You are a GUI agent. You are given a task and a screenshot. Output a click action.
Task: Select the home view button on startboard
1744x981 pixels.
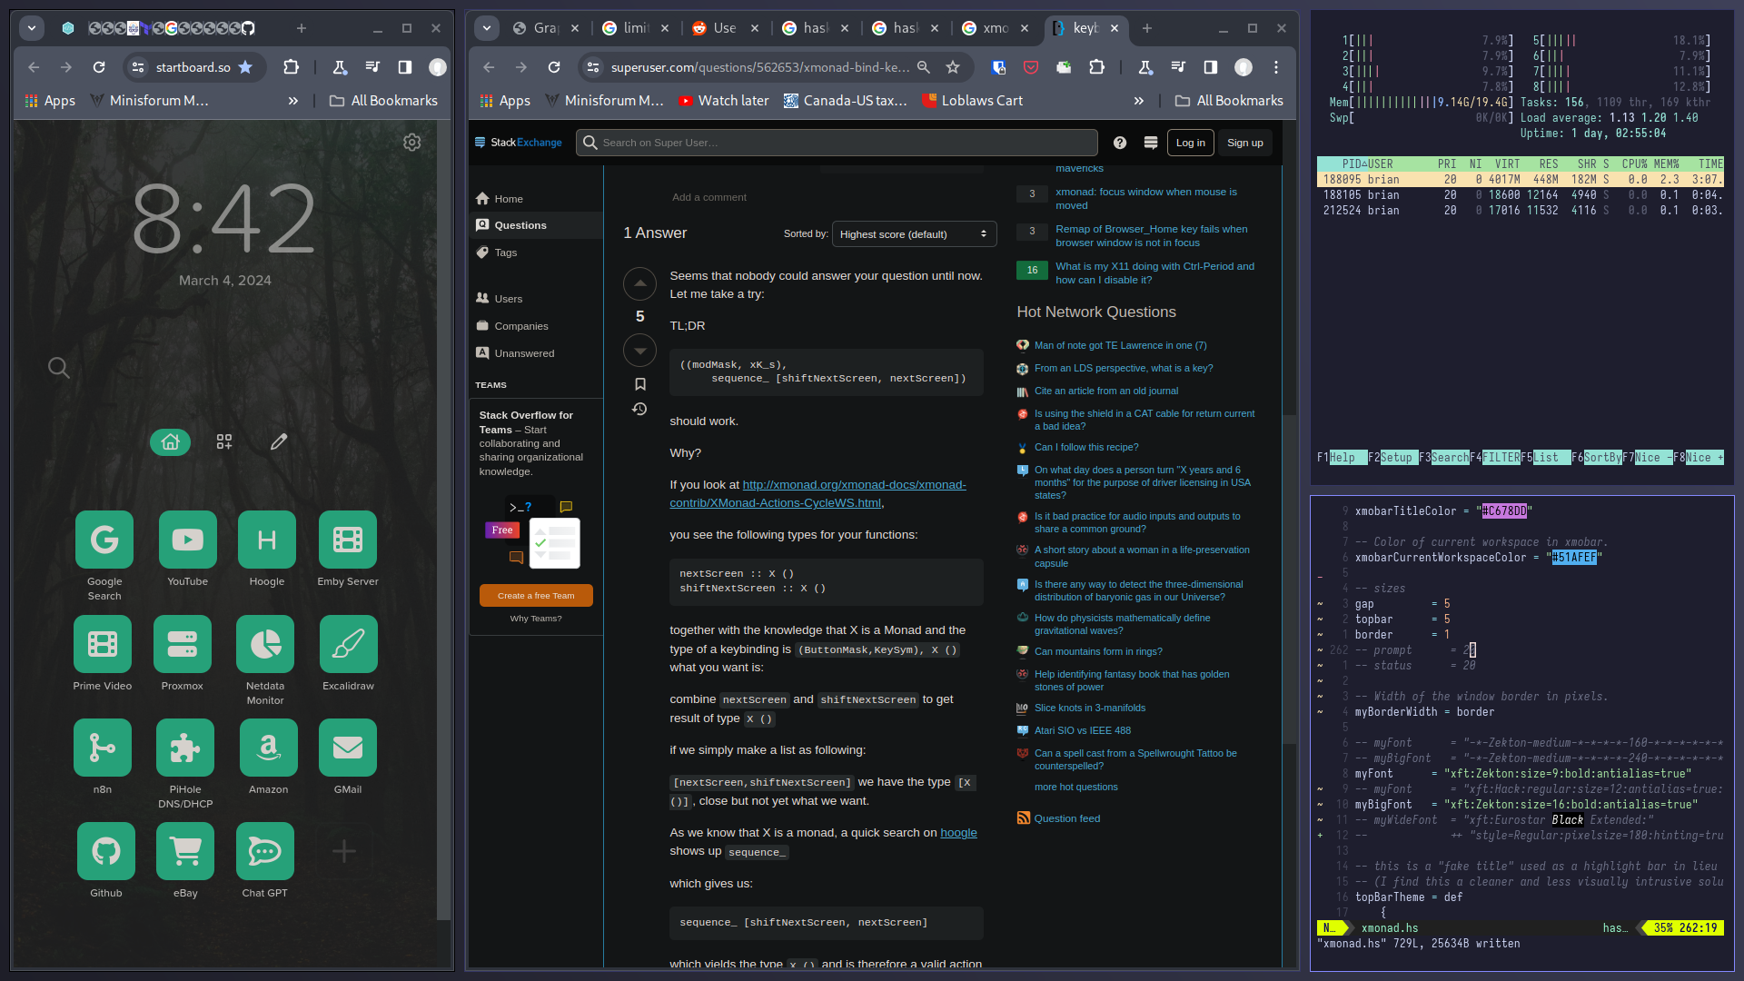pos(171,442)
